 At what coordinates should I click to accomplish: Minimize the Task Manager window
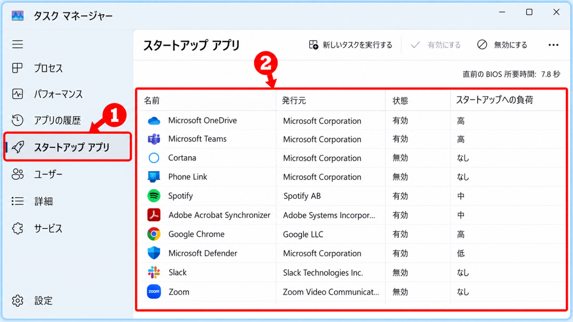coord(502,12)
